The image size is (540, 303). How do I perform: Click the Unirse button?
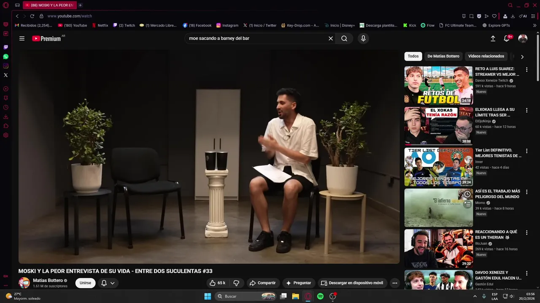(x=85, y=283)
